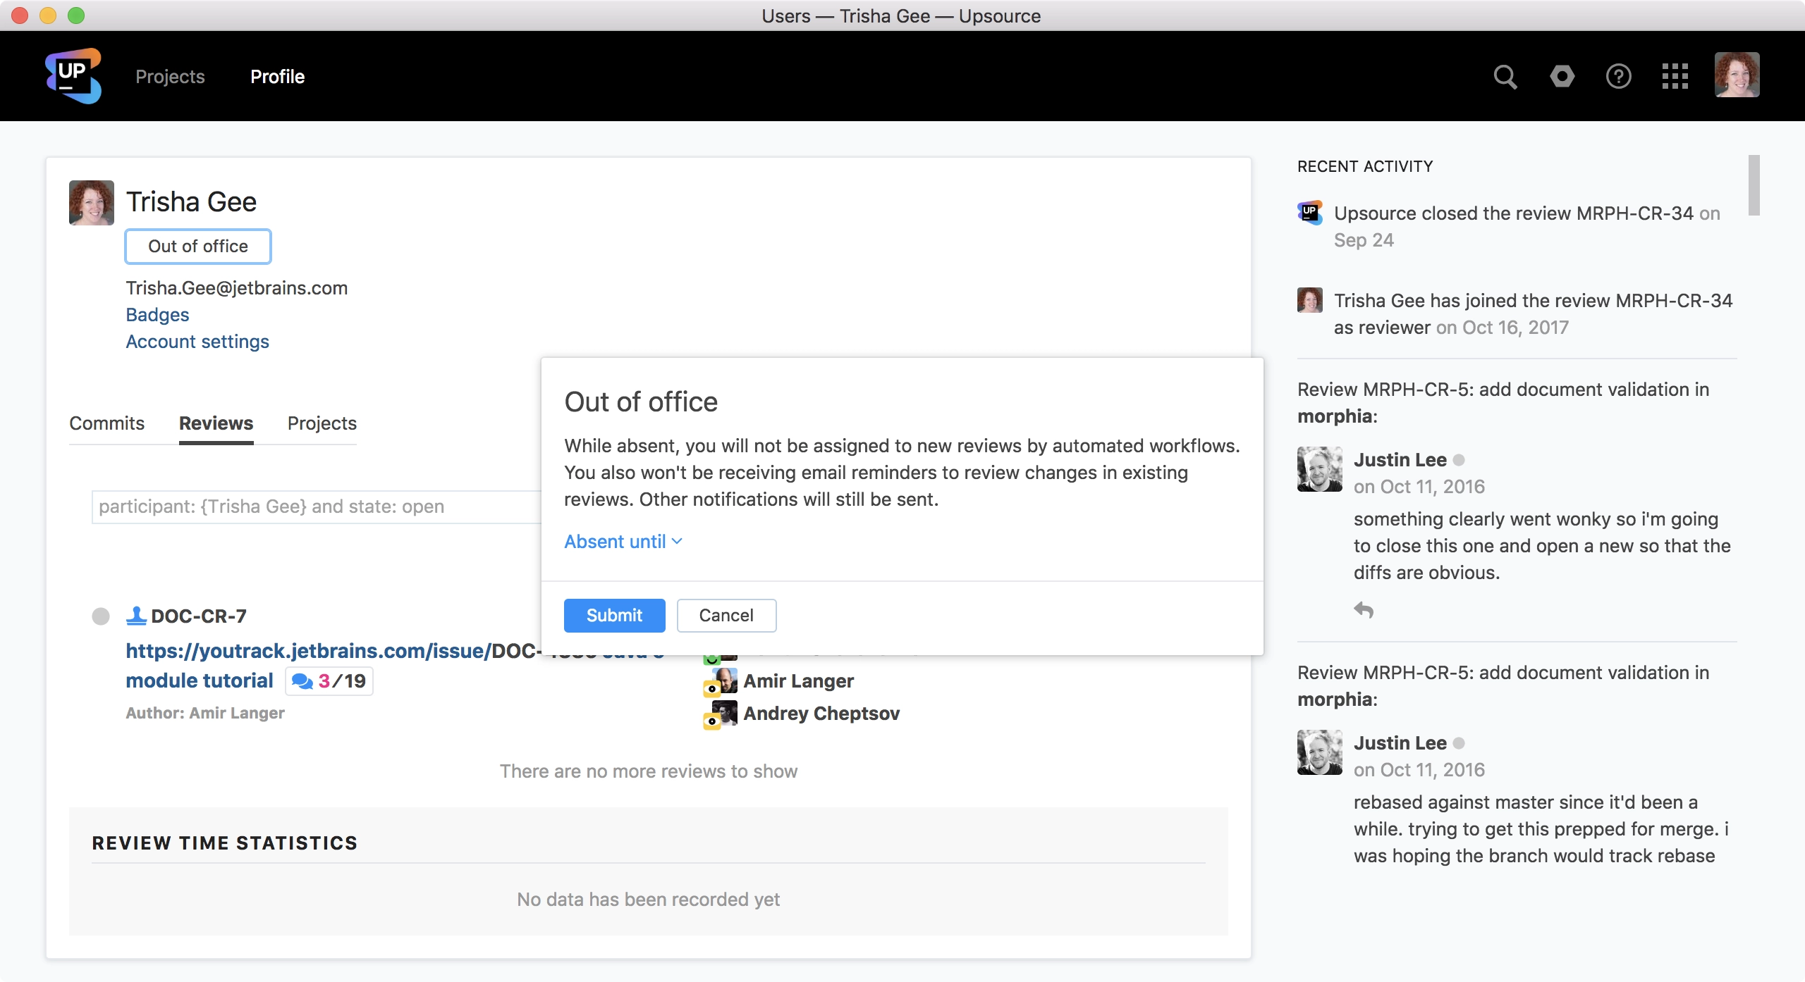Image resolution: width=1805 pixels, height=982 pixels.
Task: Cancel the Out of office dialog
Action: [x=727, y=616]
